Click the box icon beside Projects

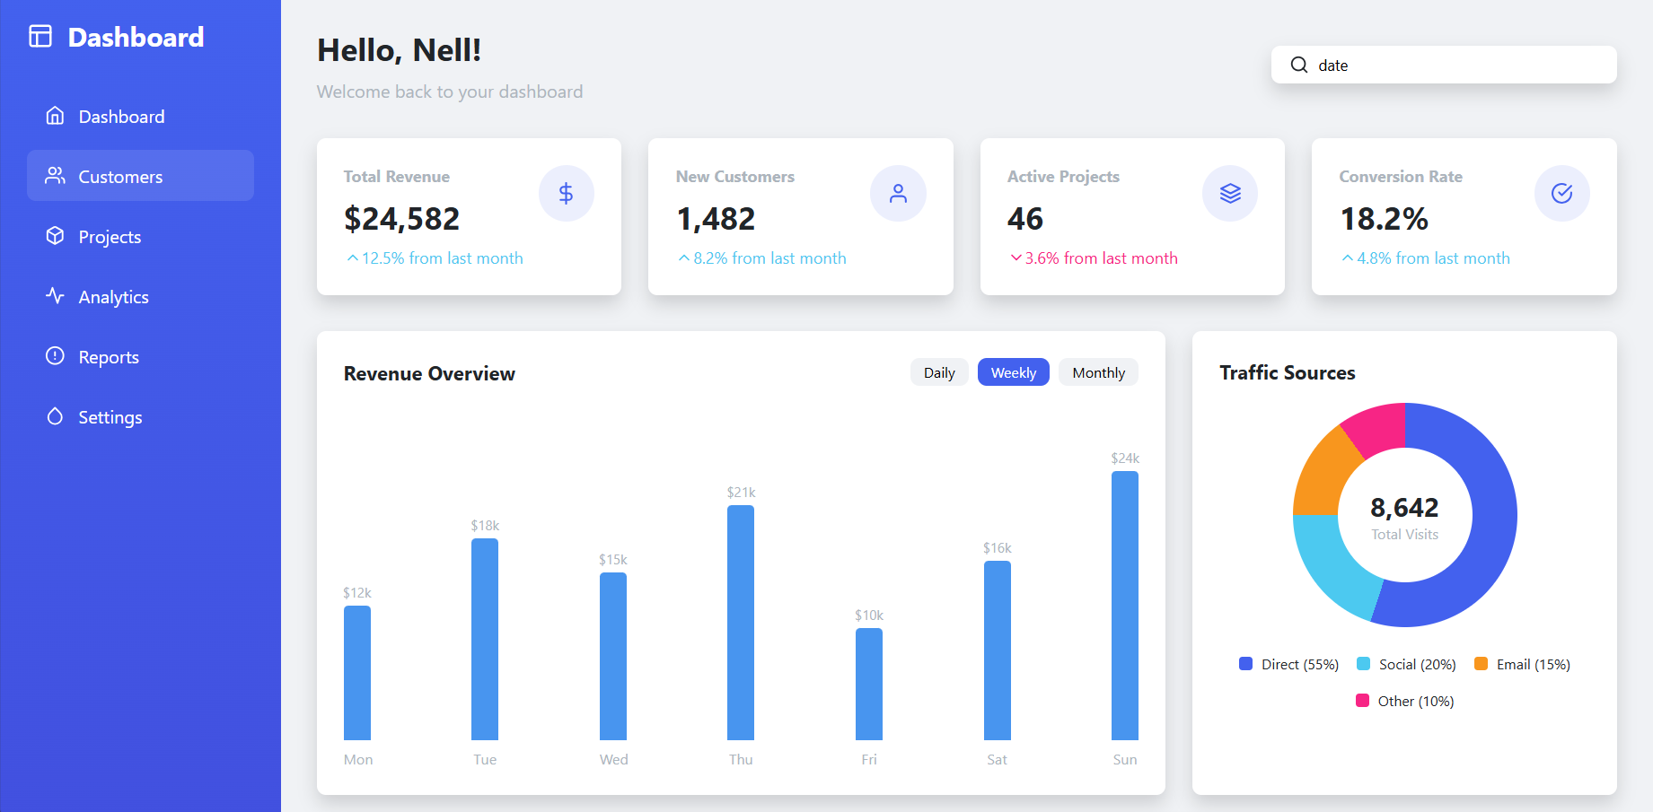click(55, 236)
